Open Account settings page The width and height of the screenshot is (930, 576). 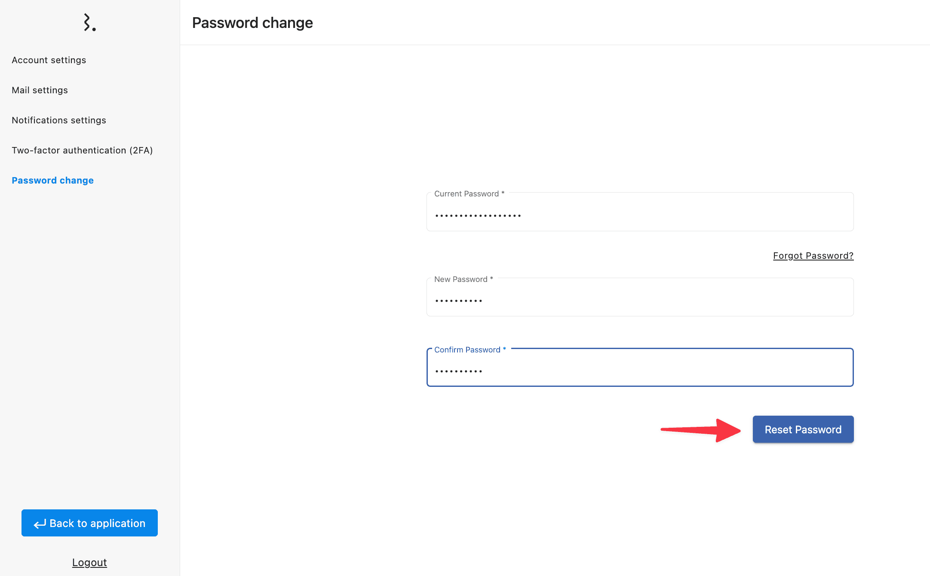[x=49, y=60]
